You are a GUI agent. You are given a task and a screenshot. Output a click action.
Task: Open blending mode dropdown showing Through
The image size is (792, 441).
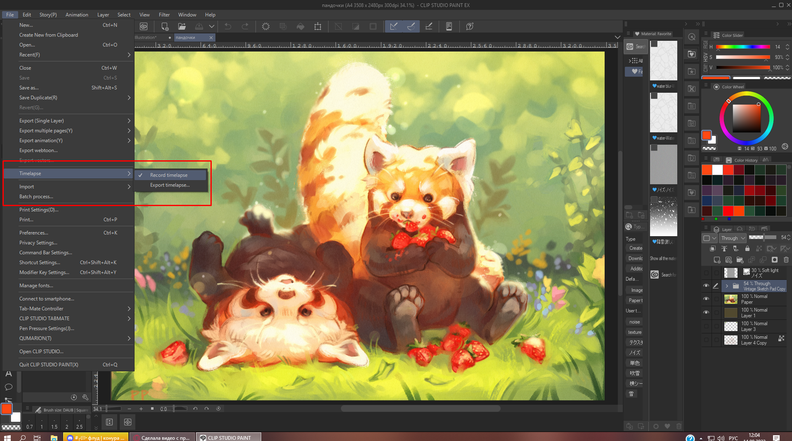tap(733, 238)
